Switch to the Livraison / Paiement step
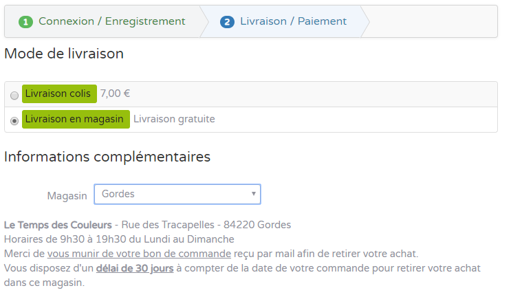Viewport: 511px width, 297px height. (x=293, y=21)
